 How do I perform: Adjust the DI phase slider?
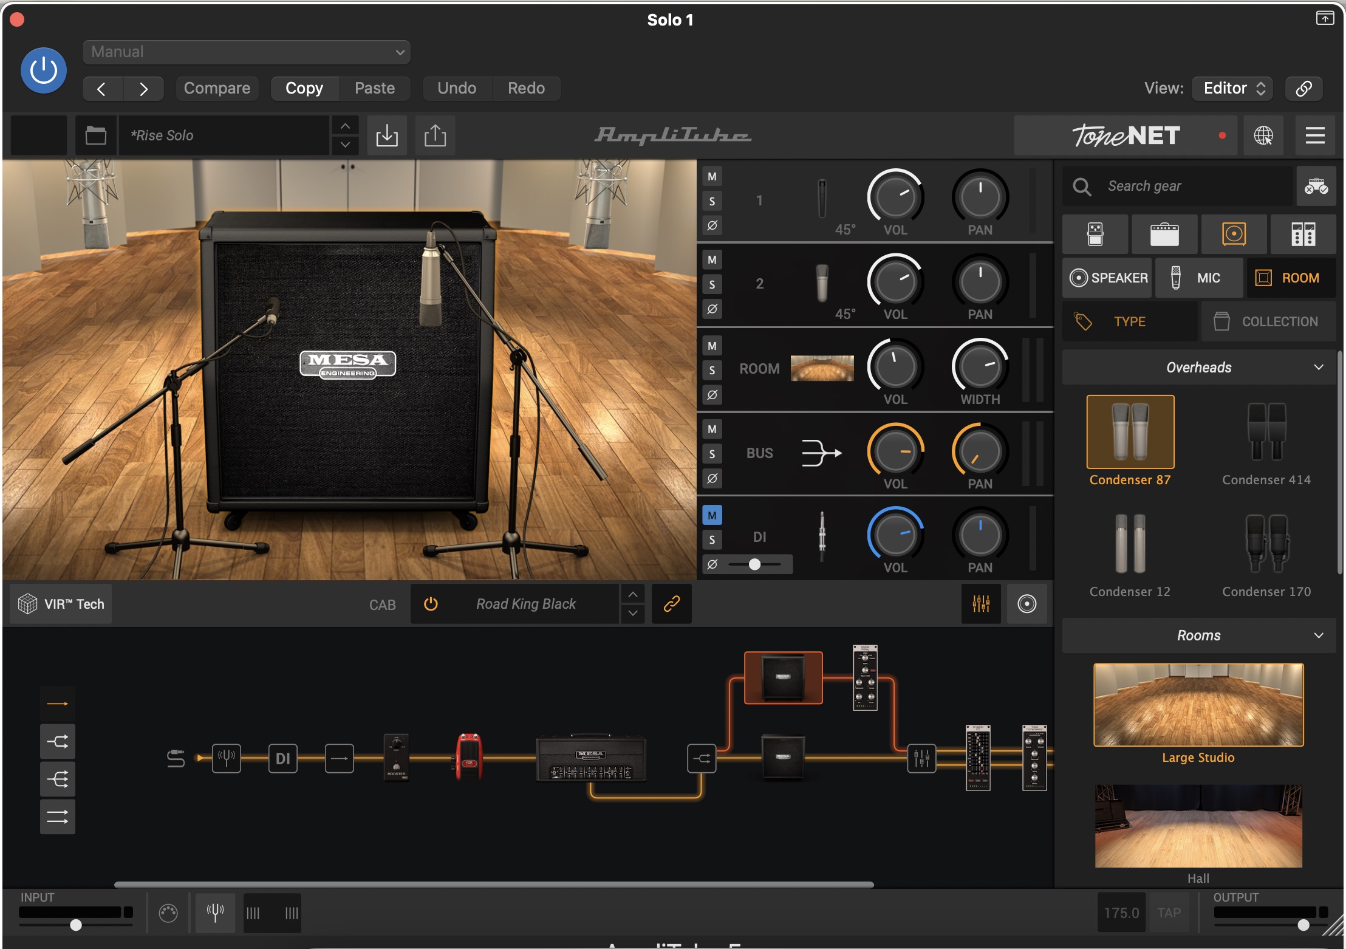[x=754, y=564]
